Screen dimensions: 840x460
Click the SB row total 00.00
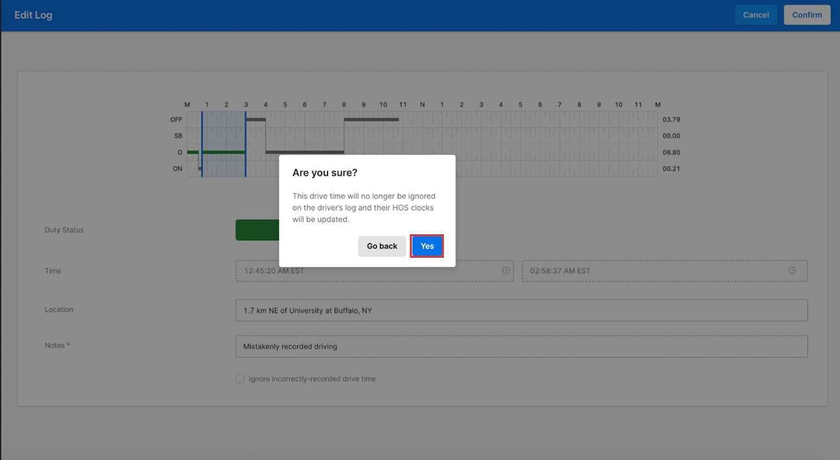(x=671, y=136)
